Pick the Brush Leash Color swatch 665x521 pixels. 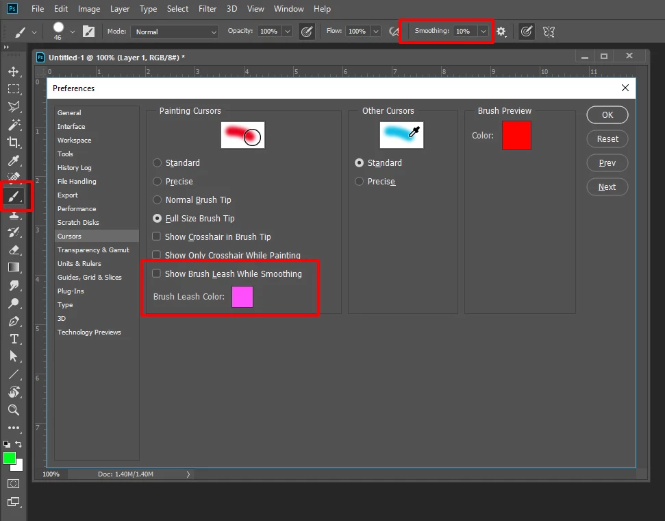pyautogui.click(x=242, y=296)
